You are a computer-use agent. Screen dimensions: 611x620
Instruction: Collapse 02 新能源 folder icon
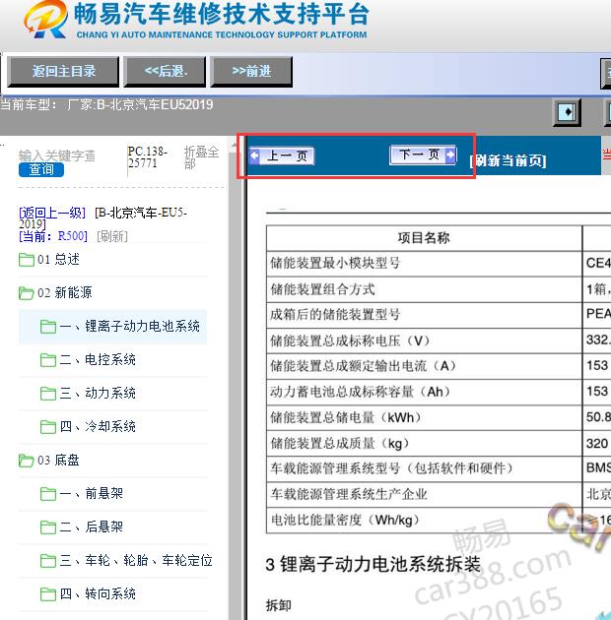point(27,293)
